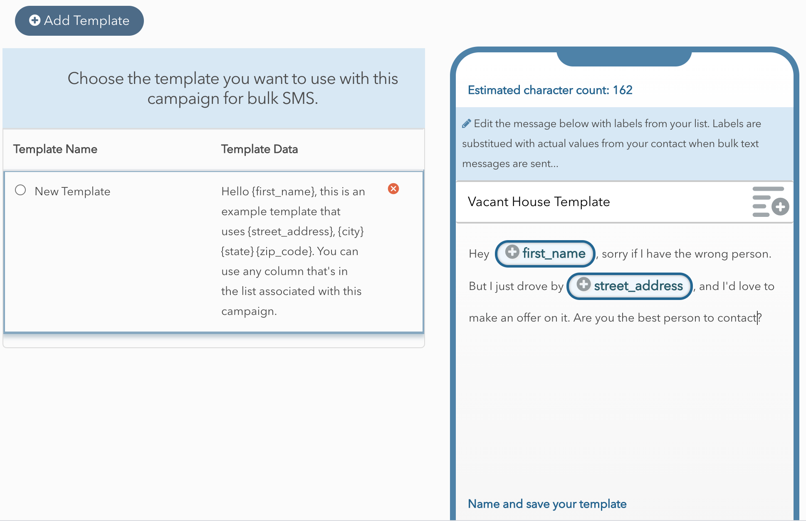Click the Add Template button
The image size is (806, 521).
(79, 21)
